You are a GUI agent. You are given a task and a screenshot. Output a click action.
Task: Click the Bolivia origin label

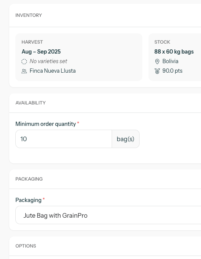[170, 61]
